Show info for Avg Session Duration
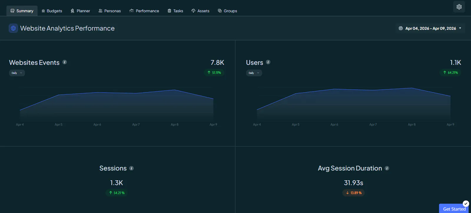The width and height of the screenshot is (471, 213). point(387,168)
